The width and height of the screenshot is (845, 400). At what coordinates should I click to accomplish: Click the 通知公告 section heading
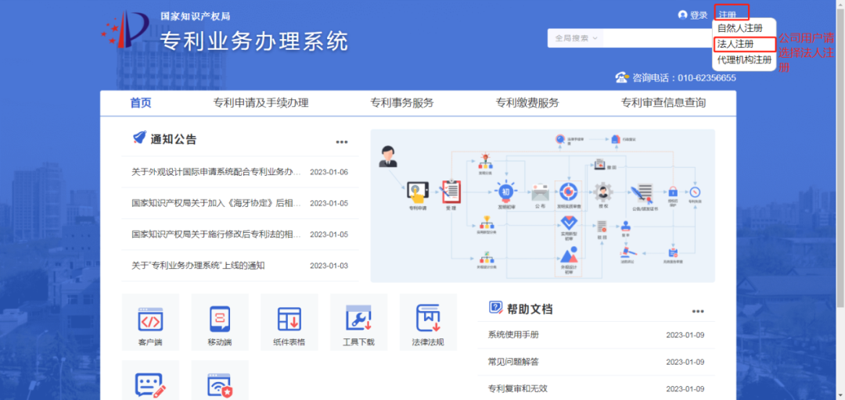point(174,139)
